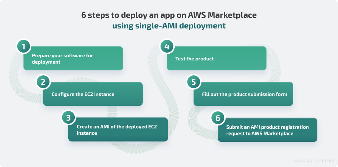The image size is (338, 167).
Task: Click the subtitle "using single-AMI deployment"
Action: click(169, 26)
